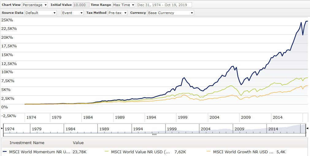Image resolution: width=310 pixels, height=156 pixels.
Task: Click the 23,78K momentum value
Action: click(x=79, y=152)
